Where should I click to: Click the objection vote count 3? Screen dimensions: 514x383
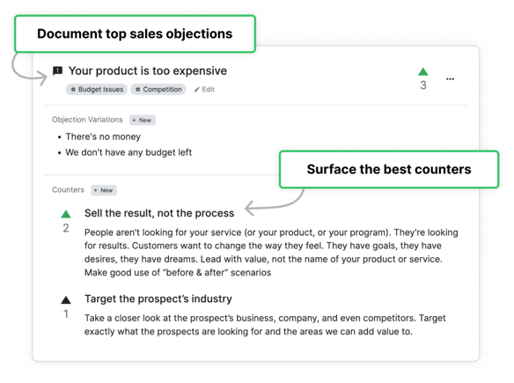(x=423, y=85)
